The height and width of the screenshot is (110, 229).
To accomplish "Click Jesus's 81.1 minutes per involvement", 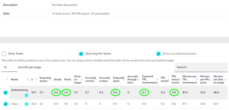I will 185,104.
